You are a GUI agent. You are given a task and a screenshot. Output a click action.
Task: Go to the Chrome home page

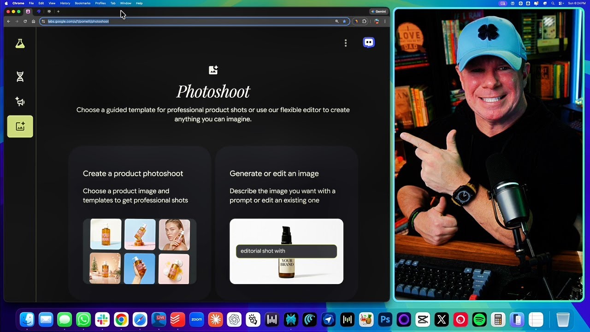[33, 21]
